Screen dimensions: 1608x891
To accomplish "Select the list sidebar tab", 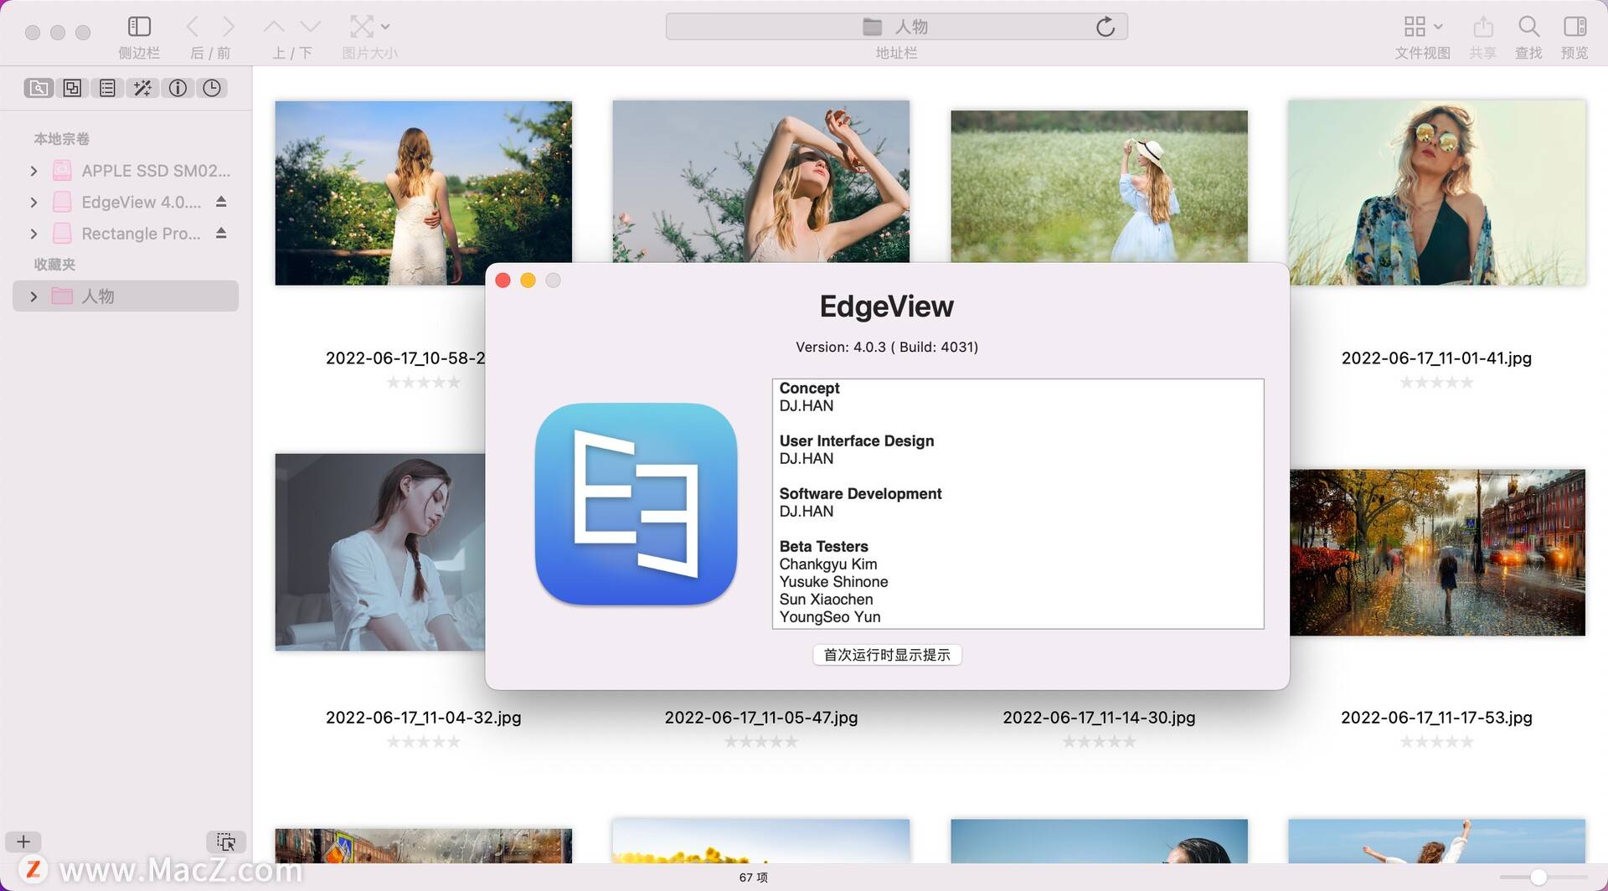I will (107, 88).
